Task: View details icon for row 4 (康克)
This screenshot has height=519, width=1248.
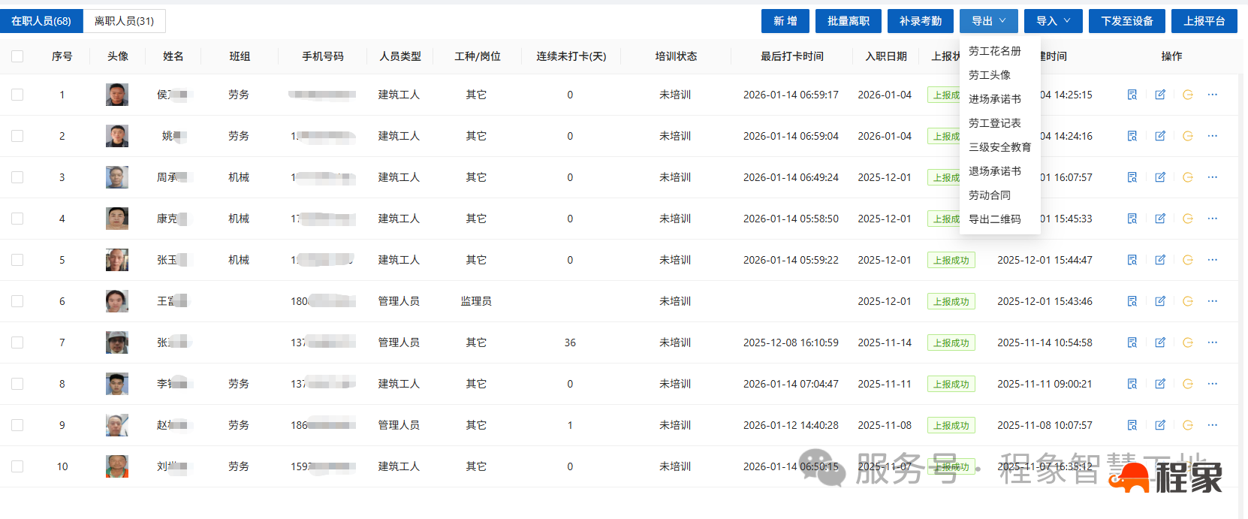Action: (x=1132, y=219)
